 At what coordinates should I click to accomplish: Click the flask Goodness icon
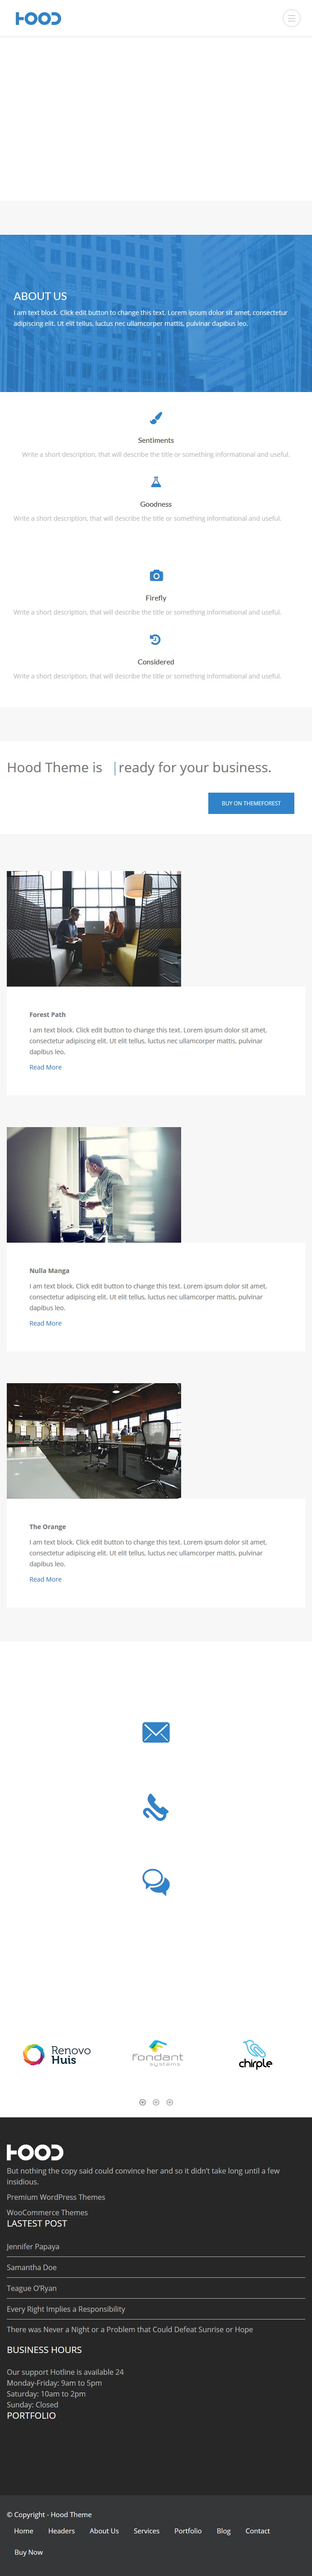coord(156,482)
